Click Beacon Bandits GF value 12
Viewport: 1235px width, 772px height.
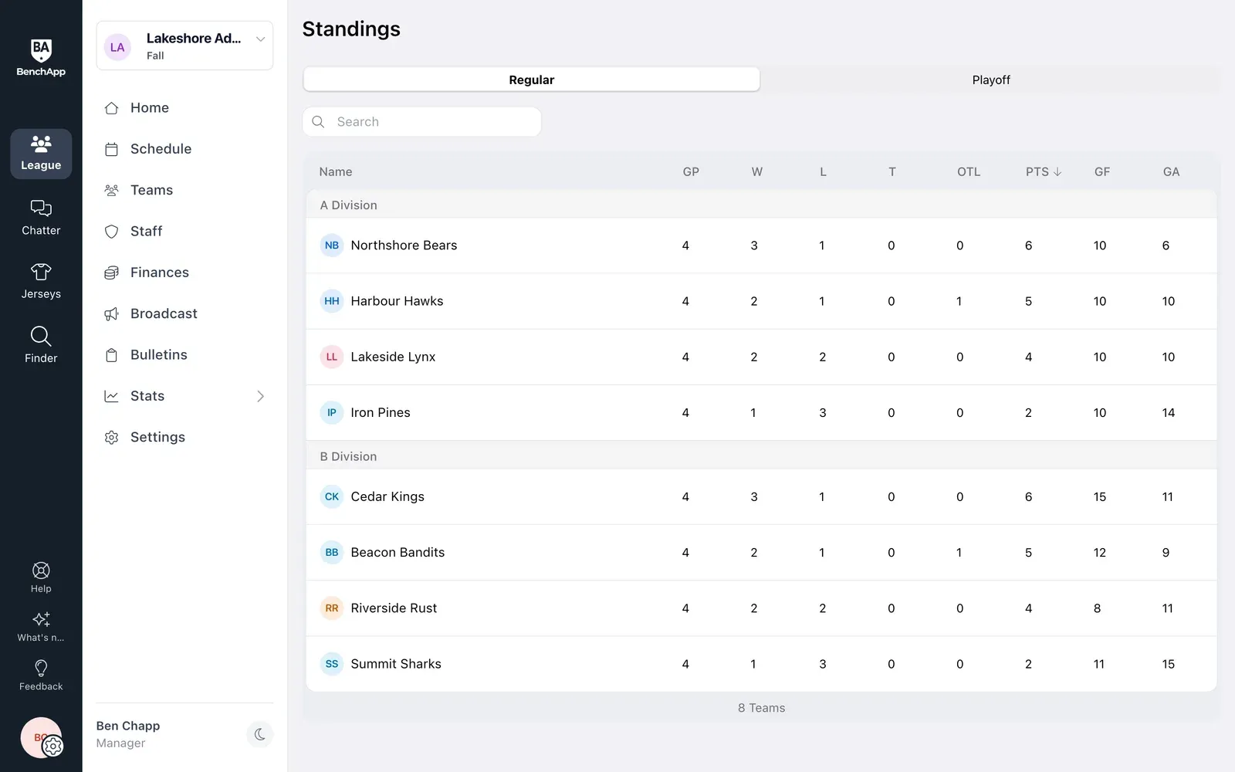(x=1100, y=552)
